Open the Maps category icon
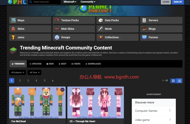This screenshot has height=124, width=190. 13,20
